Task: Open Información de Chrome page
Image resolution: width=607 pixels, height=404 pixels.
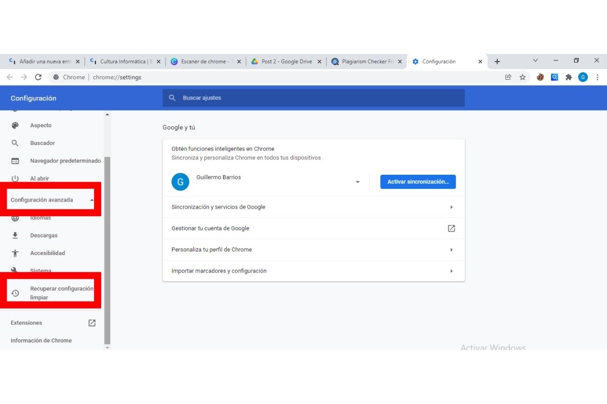Action: (41, 340)
